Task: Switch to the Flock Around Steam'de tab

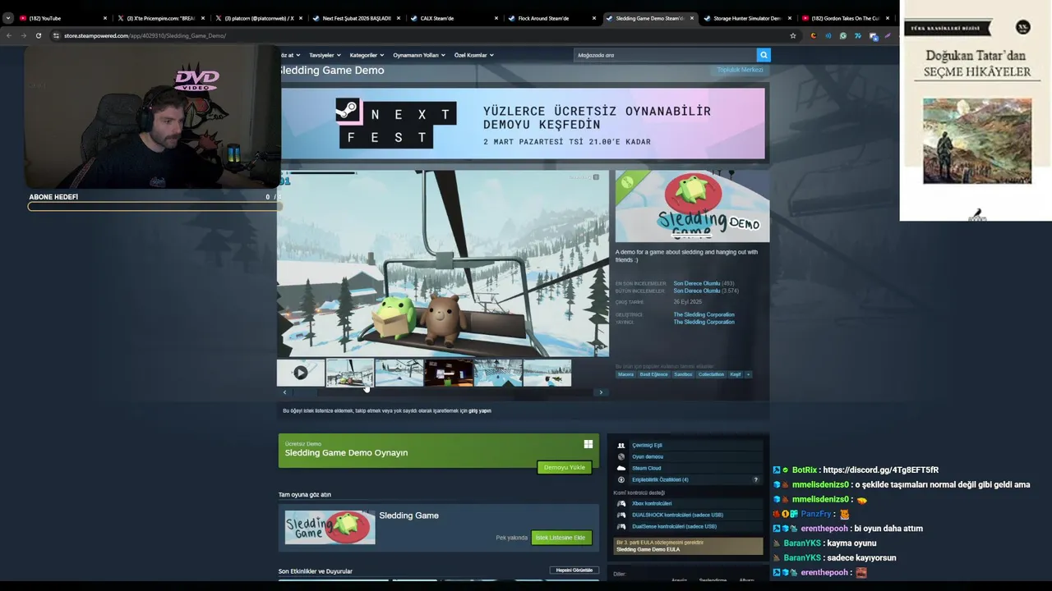Action: click(551, 18)
